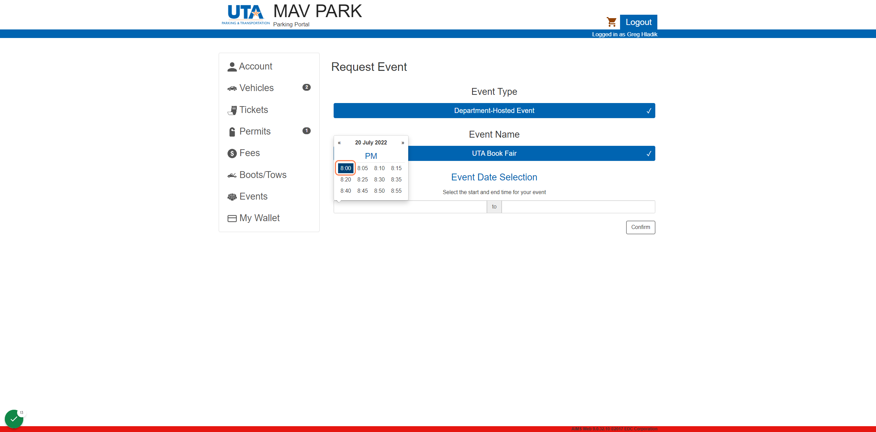
Task: Click the green checkmark badge icon
Action: 14,419
